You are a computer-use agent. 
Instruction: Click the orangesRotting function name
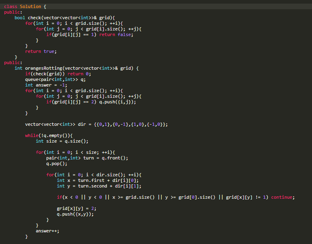[x=46, y=68]
